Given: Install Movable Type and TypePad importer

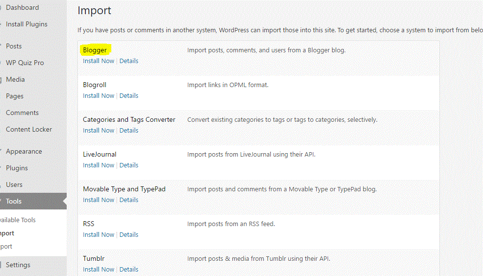Looking at the screenshot, I should (99, 200).
